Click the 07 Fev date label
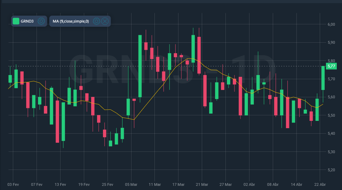This screenshot has height=190, width=342. (x=37, y=184)
